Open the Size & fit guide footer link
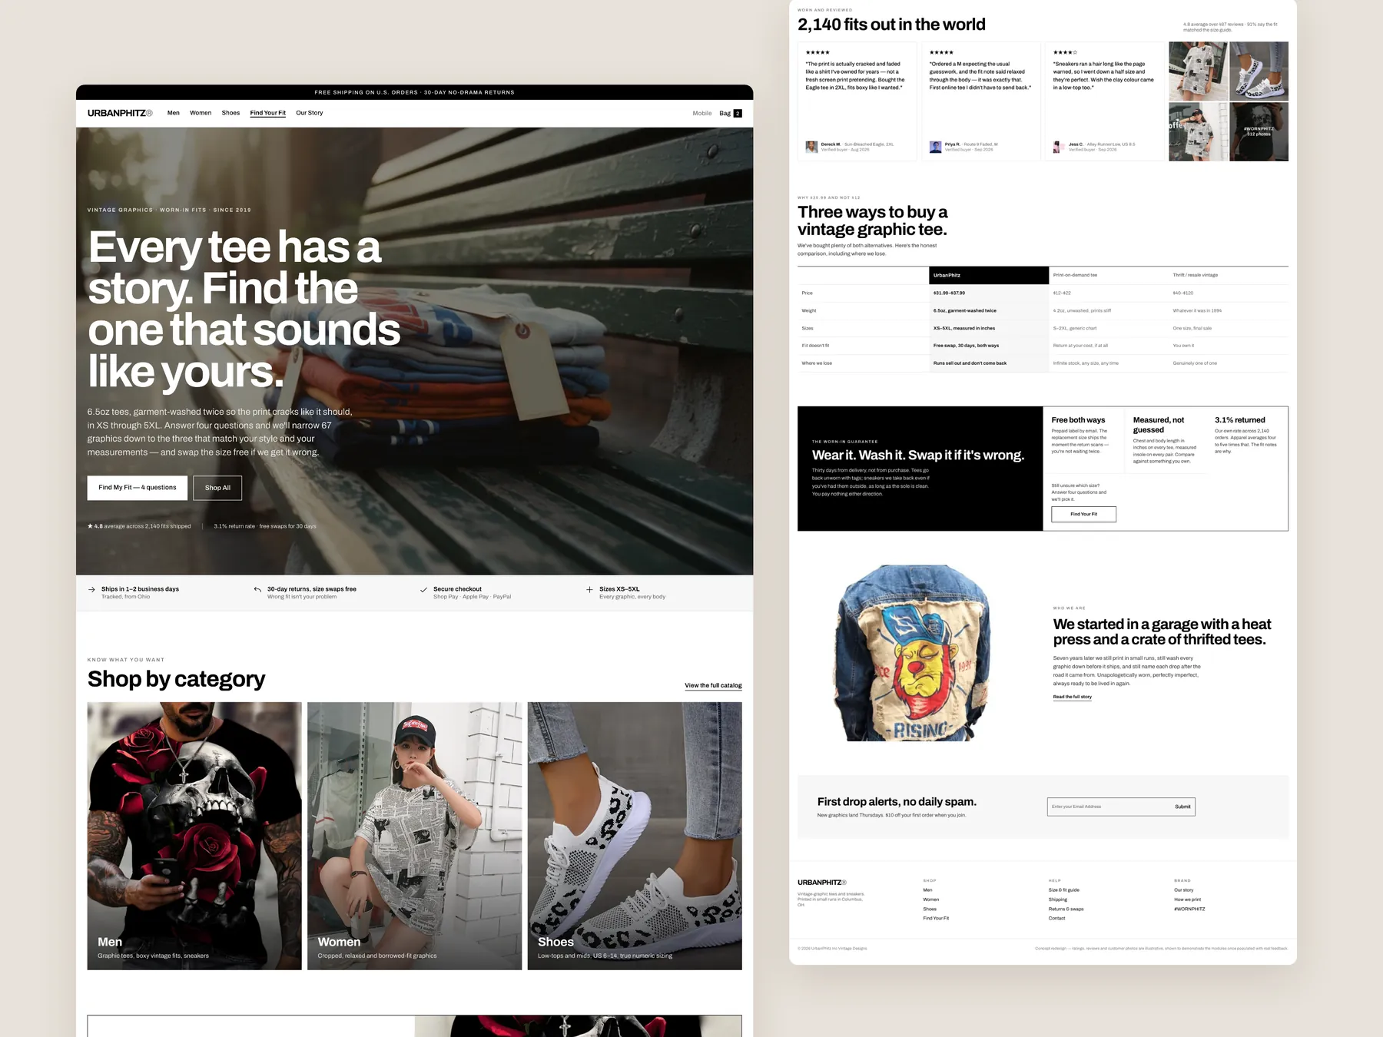1383x1037 pixels. coord(1063,890)
